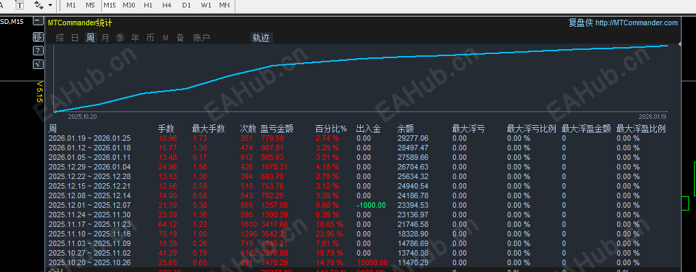Open the question mark help button

[38, 51]
